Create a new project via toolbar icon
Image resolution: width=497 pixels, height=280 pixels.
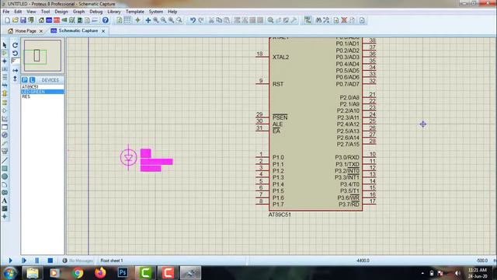click(x=7, y=20)
